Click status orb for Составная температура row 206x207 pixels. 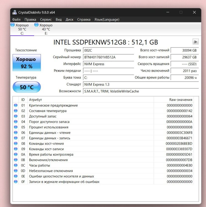tap(16, 111)
